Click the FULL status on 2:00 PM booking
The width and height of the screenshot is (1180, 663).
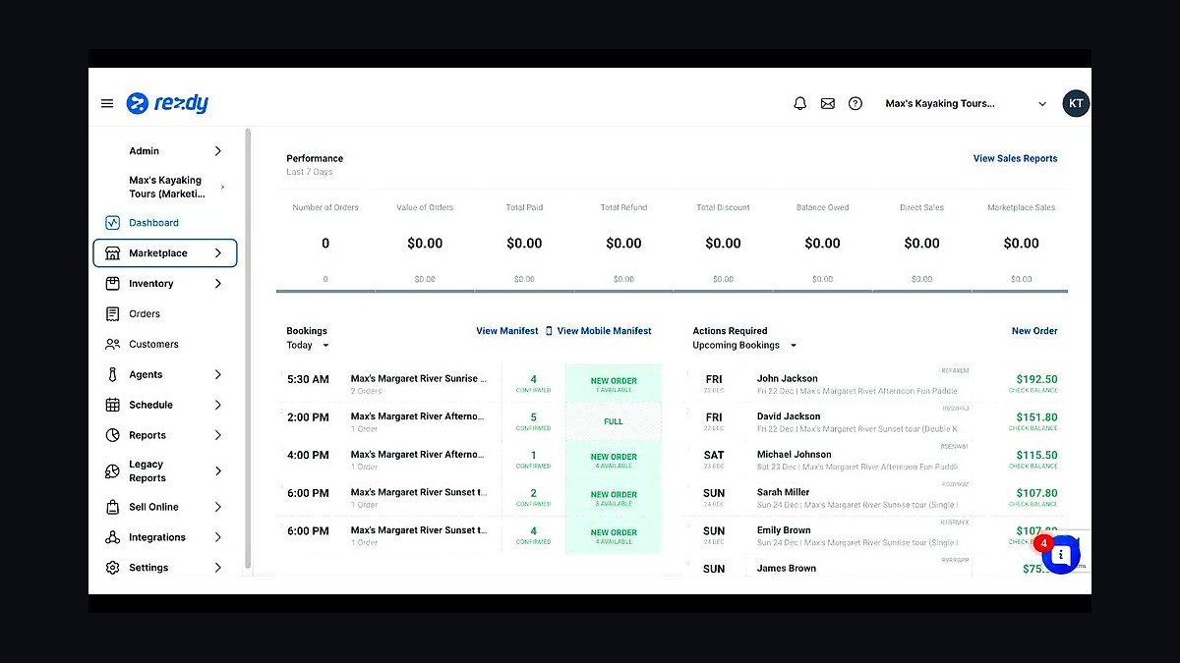click(614, 421)
